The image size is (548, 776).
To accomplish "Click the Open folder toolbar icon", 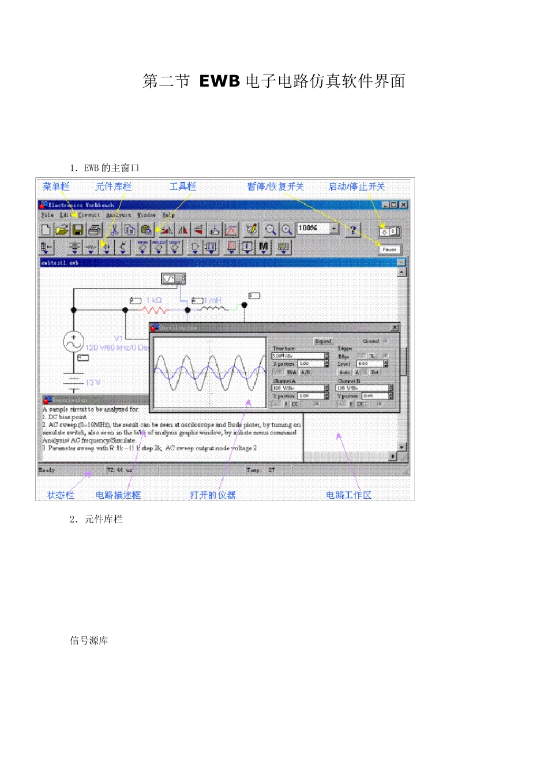I will [61, 230].
